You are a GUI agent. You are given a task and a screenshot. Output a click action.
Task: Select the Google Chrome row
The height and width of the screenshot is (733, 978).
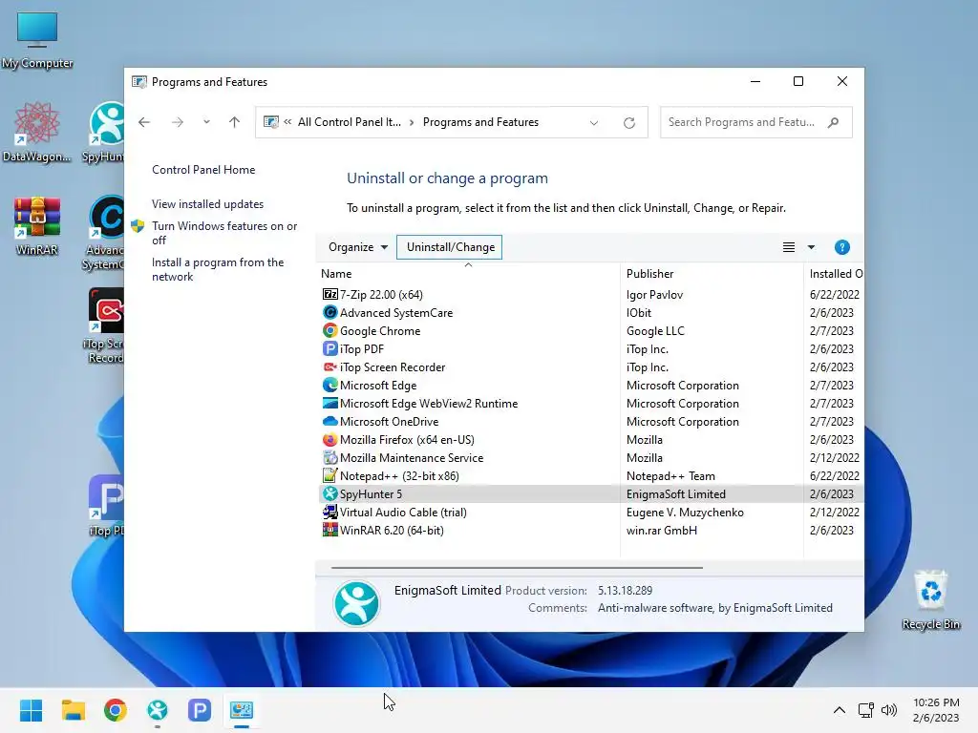(x=590, y=330)
